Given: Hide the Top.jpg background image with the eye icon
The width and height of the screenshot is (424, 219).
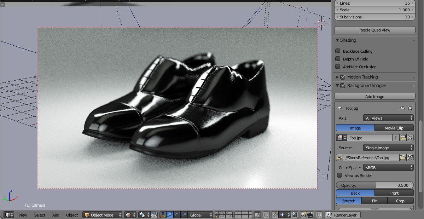Looking at the screenshot, I should click(x=402, y=108).
